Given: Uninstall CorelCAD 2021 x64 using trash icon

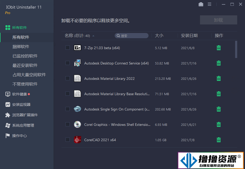Looking at the screenshot, I should pyautogui.click(x=218, y=140).
